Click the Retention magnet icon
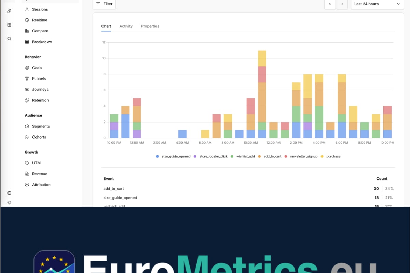 click(27, 100)
